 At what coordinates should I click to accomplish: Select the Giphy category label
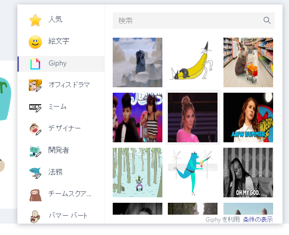pyautogui.click(x=58, y=63)
